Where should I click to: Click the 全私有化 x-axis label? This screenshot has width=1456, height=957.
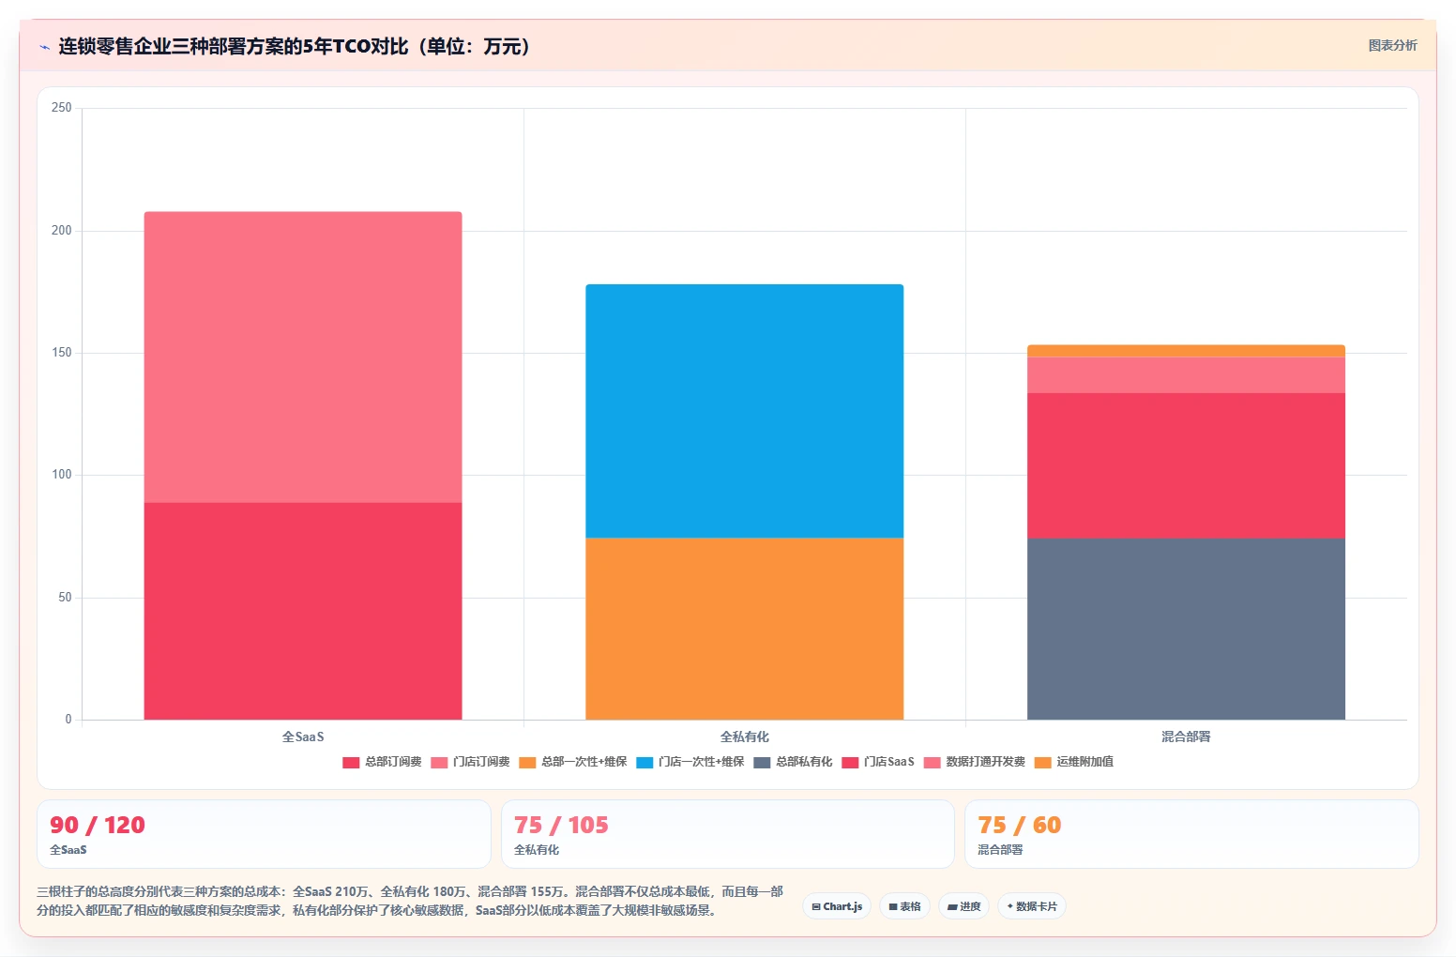click(x=745, y=737)
